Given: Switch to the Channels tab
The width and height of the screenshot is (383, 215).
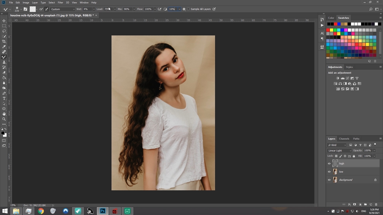Looking at the screenshot, I should click(344, 139).
